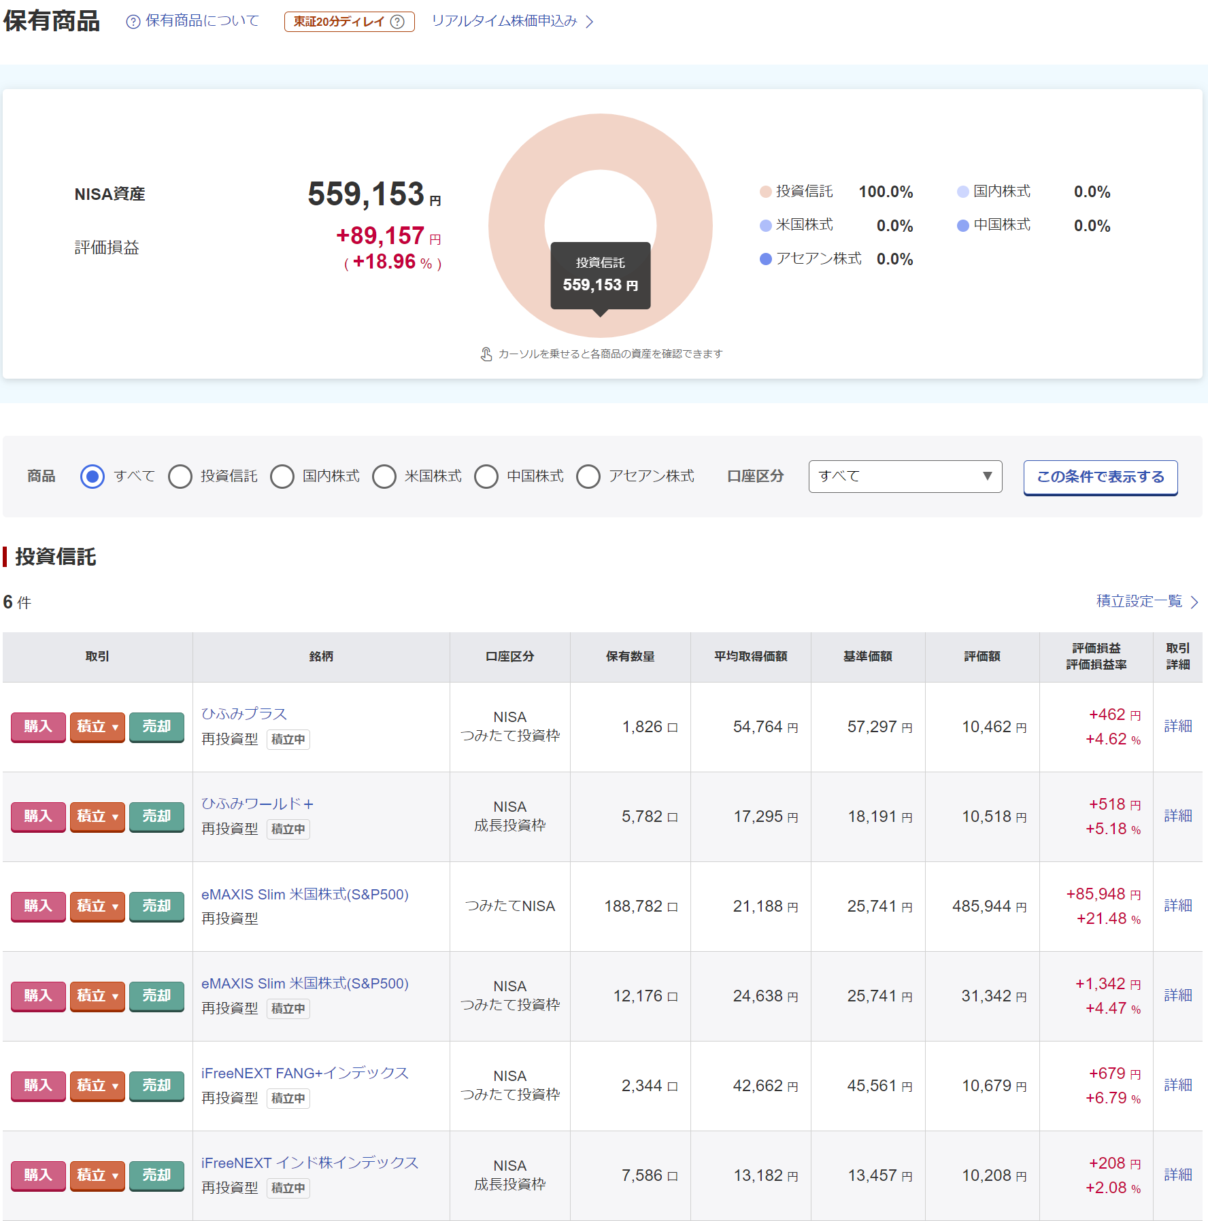Click the アセアン株式 legend dot
This screenshot has height=1221, width=1208.
765,259
